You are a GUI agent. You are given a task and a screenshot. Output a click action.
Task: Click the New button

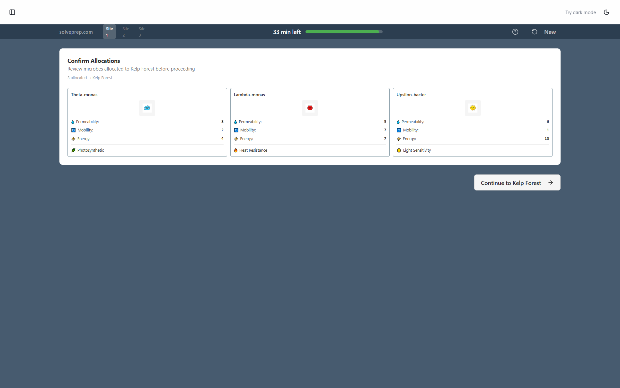[550, 32]
